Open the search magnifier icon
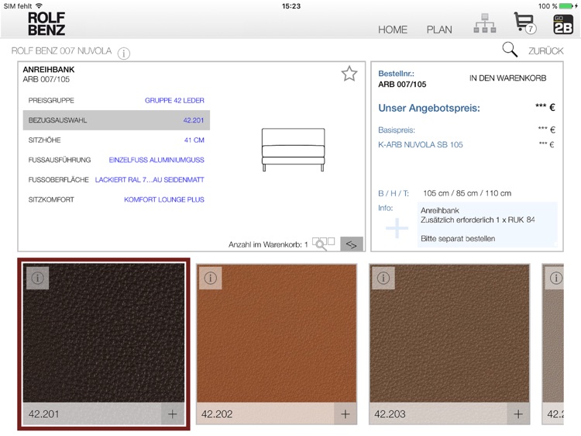Image resolution: width=581 pixels, height=436 pixels. pyautogui.click(x=510, y=50)
